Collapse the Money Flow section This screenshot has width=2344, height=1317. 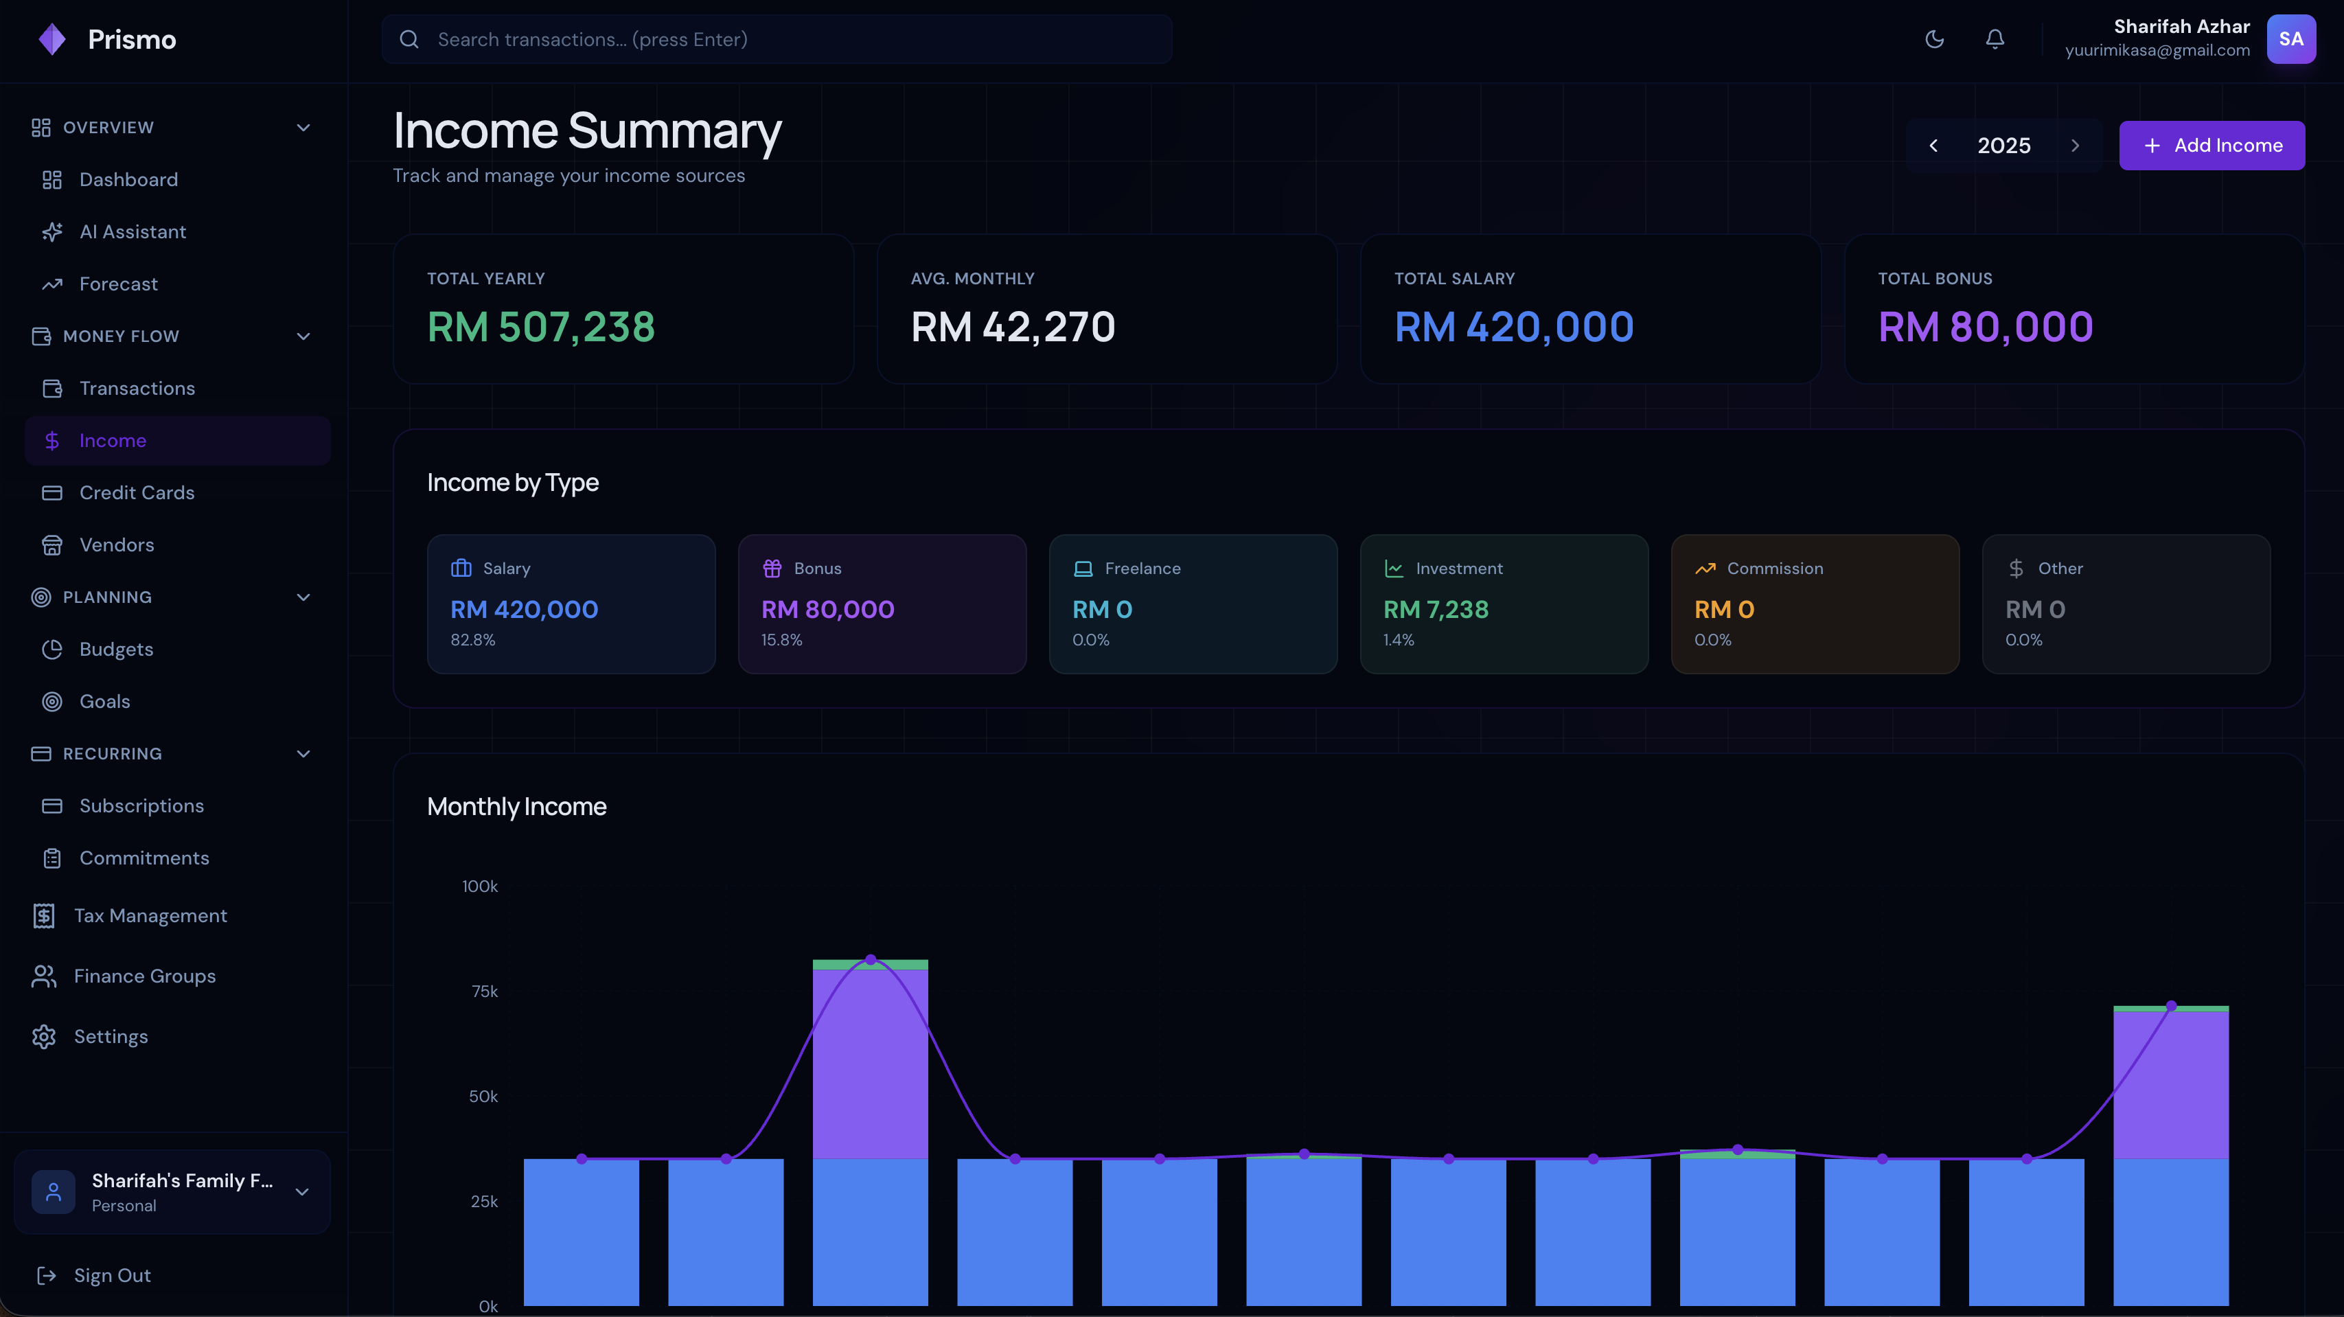tap(303, 336)
